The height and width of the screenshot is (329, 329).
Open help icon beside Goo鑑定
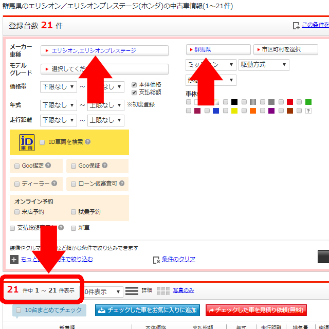point(48,166)
